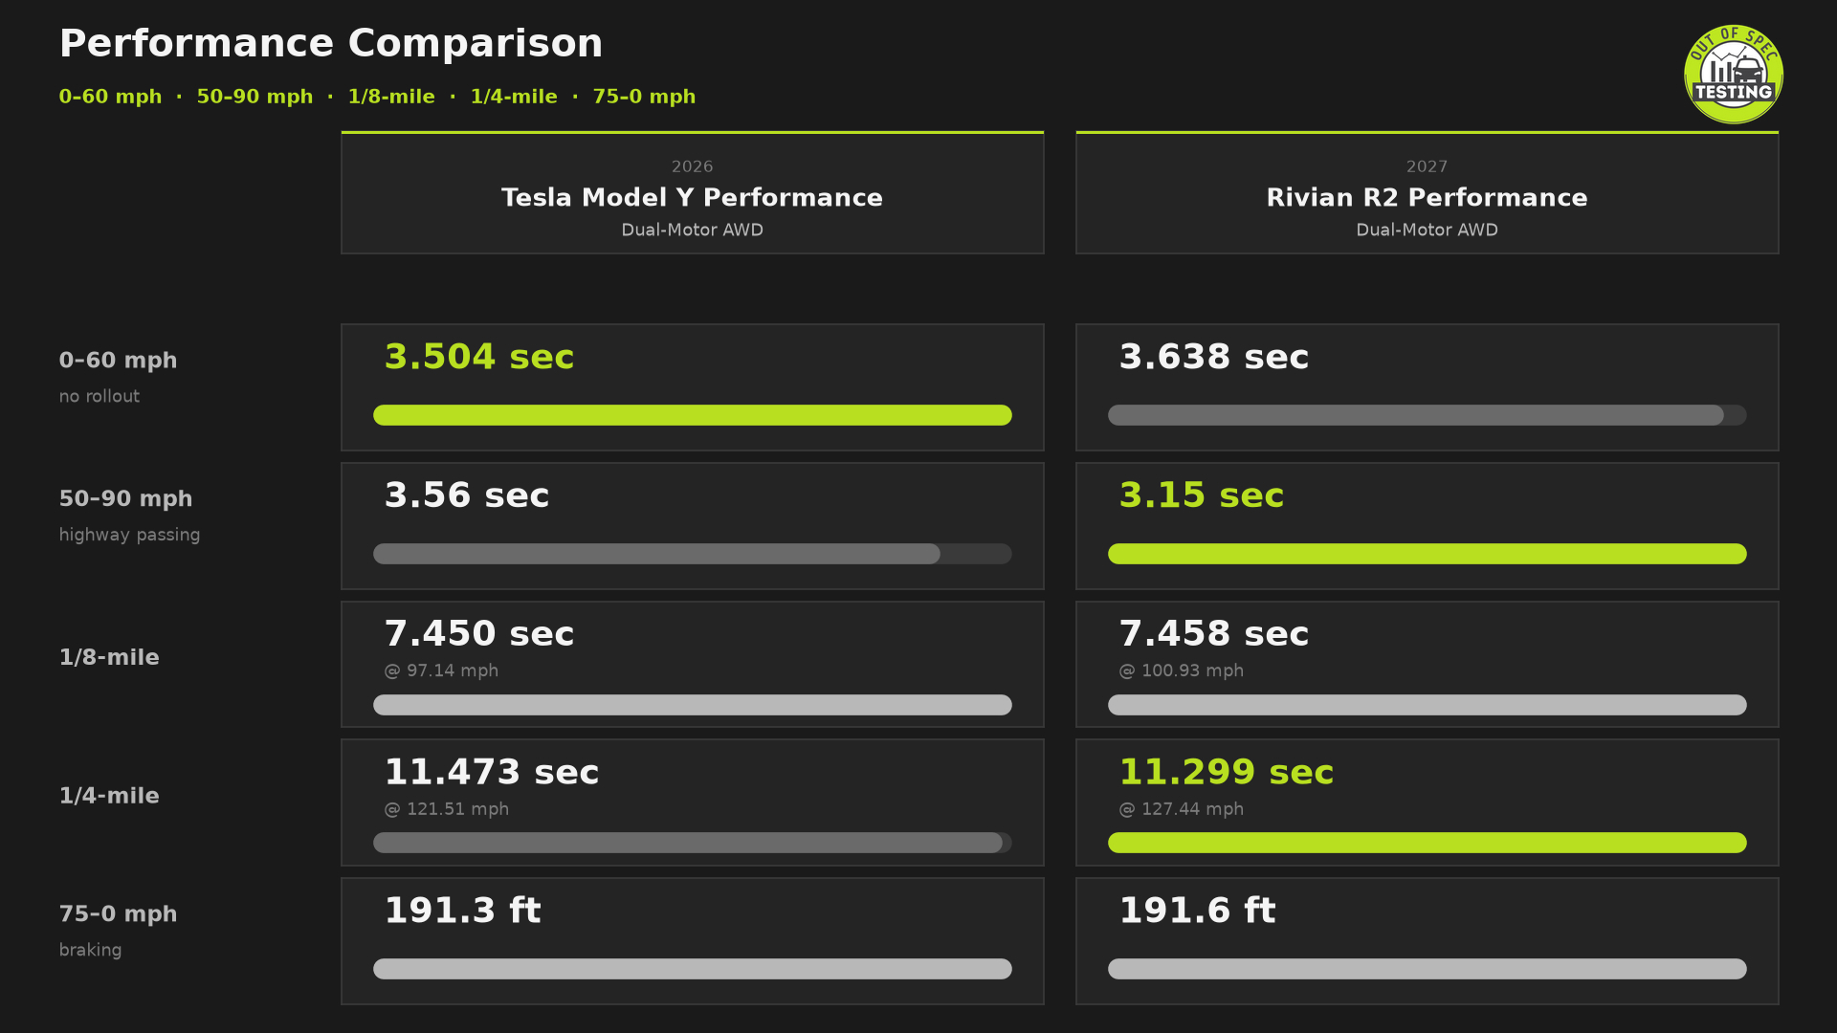The width and height of the screenshot is (1837, 1033).
Task: Open the 1/4-mile header link
Action: click(x=514, y=97)
